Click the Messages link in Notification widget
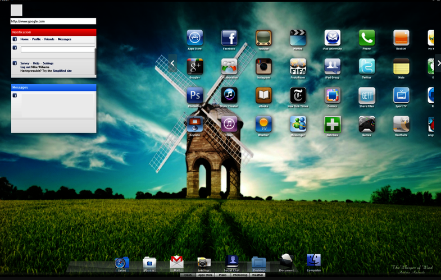The width and height of the screenshot is (441, 280). pyautogui.click(x=65, y=39)
